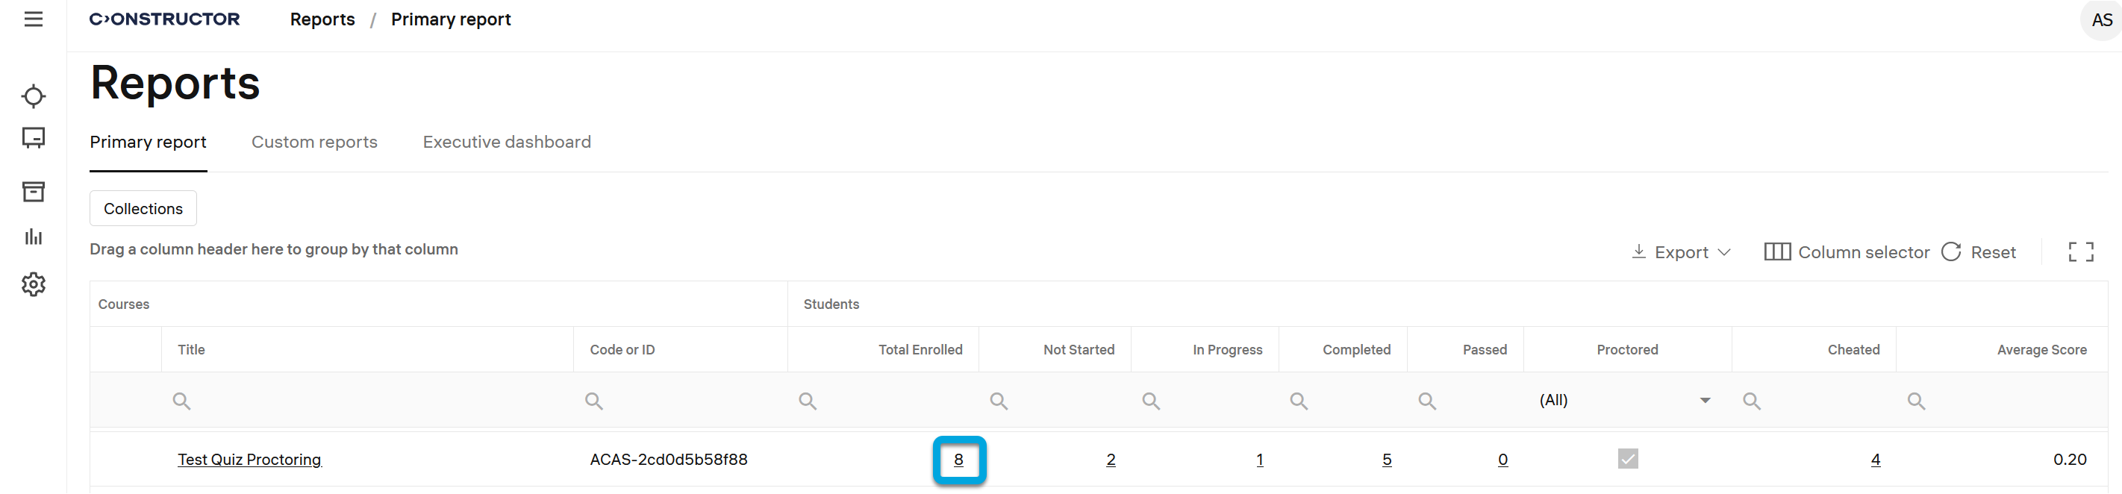Switch to the Custom reports tab
This screenshot has width=2122, height=494.
click(313, 142)
